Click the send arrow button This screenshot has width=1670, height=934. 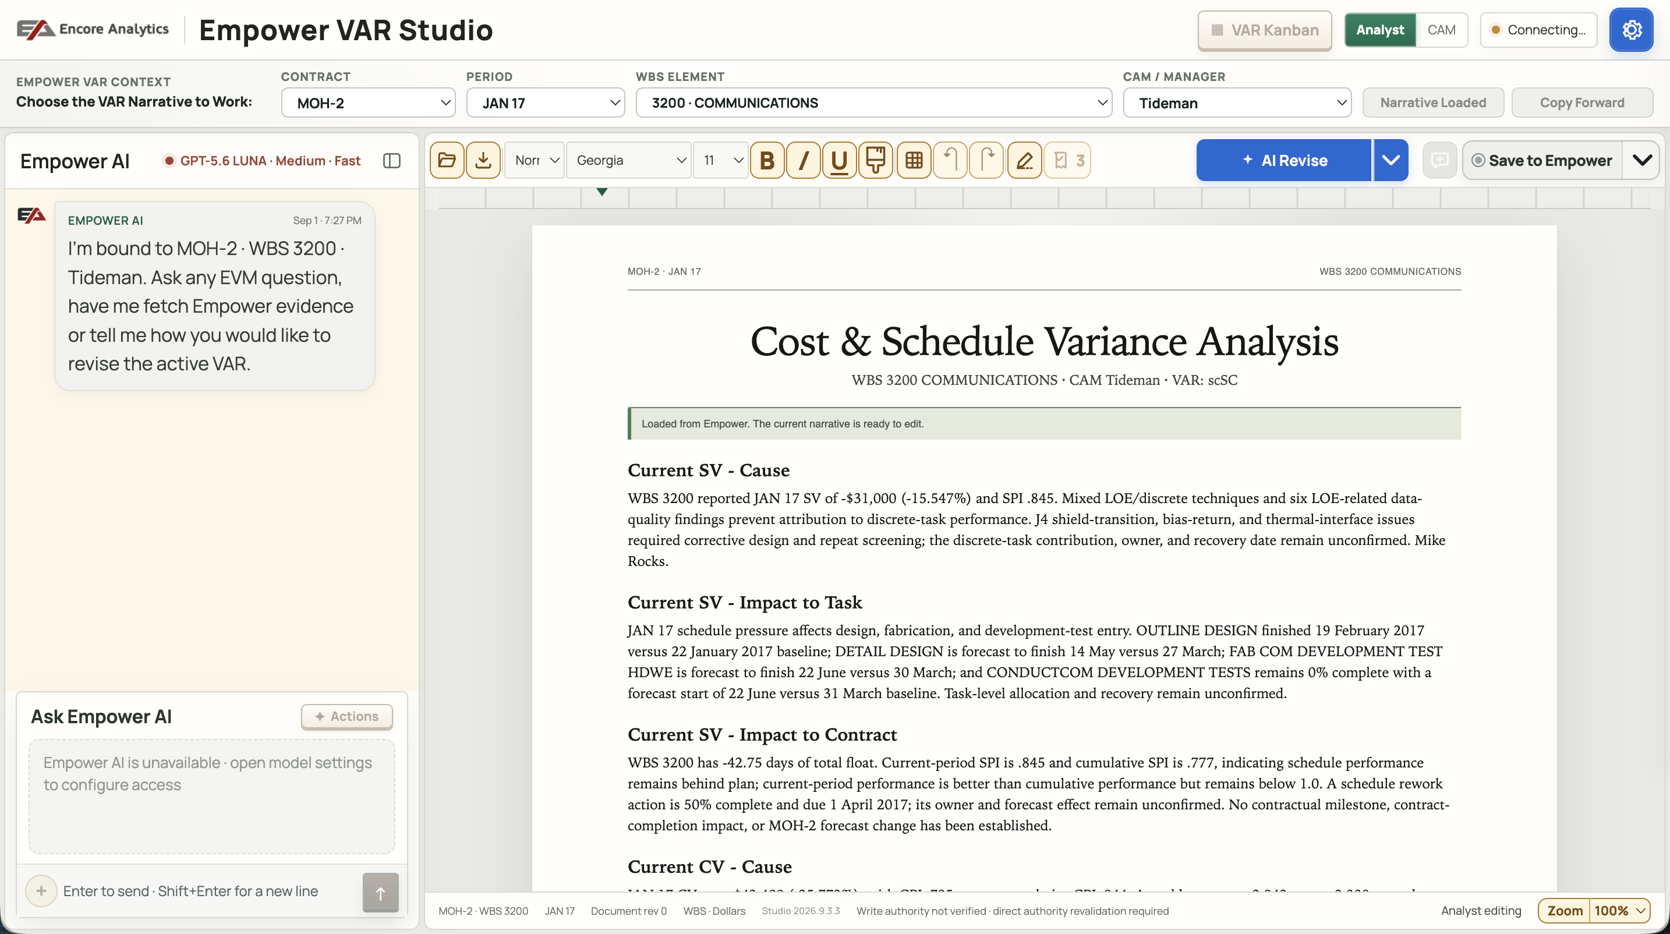coord(381,893)
